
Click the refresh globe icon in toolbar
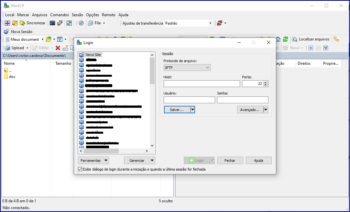pyautogui.click(x=220, y=23)
